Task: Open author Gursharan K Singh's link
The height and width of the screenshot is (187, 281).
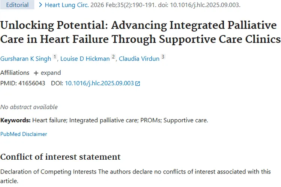Action: click(25, 58)
